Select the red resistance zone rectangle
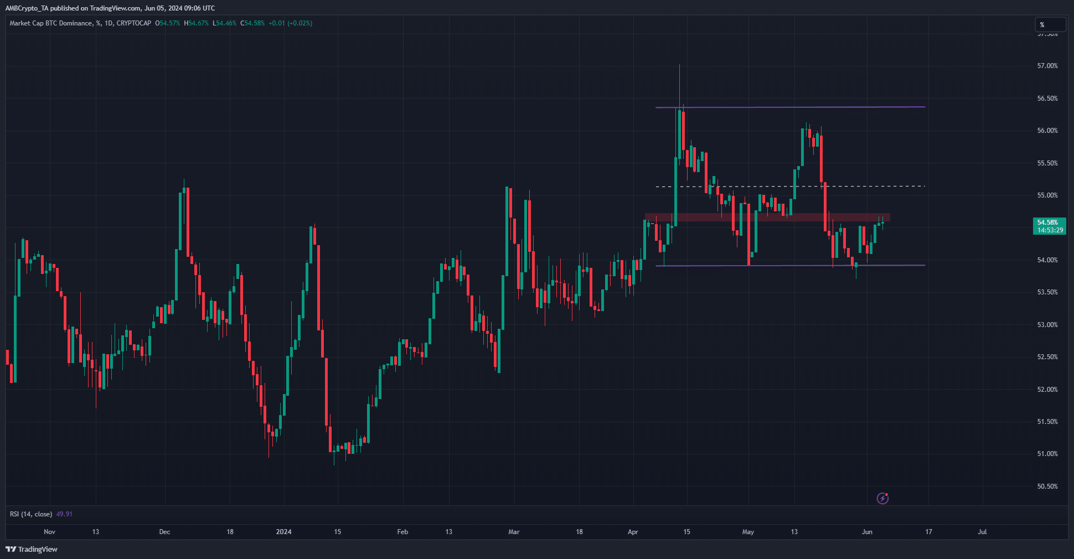Screen dimensions: 1074x559 (767, 218)
